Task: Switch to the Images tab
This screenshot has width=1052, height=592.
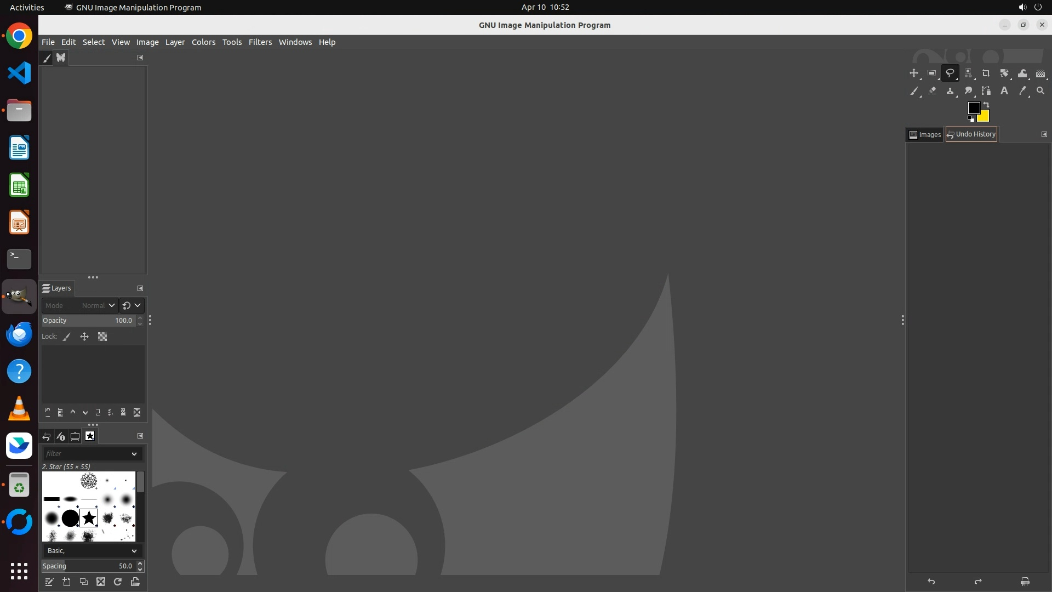Action: pyautogui.click(x=925, y=134)
